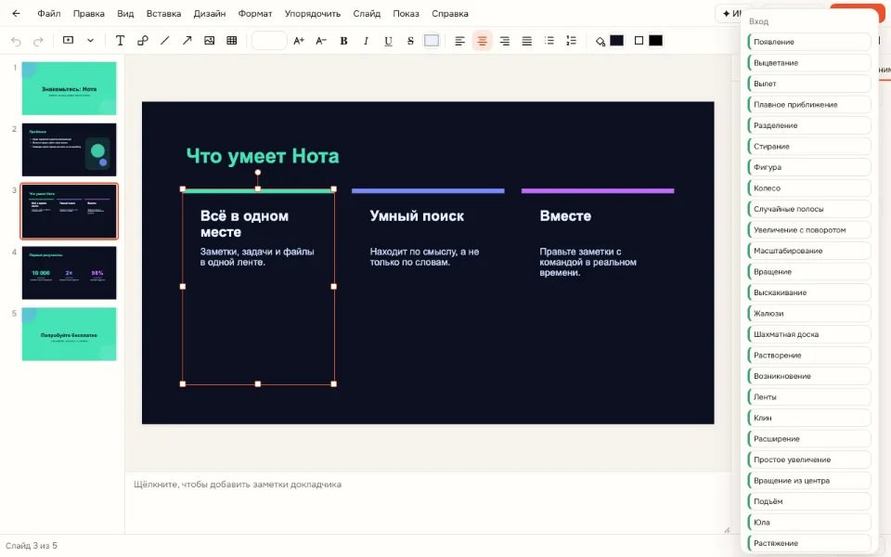Insert an image via toolbar icon
This screenshot has width=891, height=557.
pos(209,40)
